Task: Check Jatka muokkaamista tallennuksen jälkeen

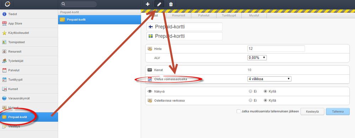Action: tap(238, 111)
